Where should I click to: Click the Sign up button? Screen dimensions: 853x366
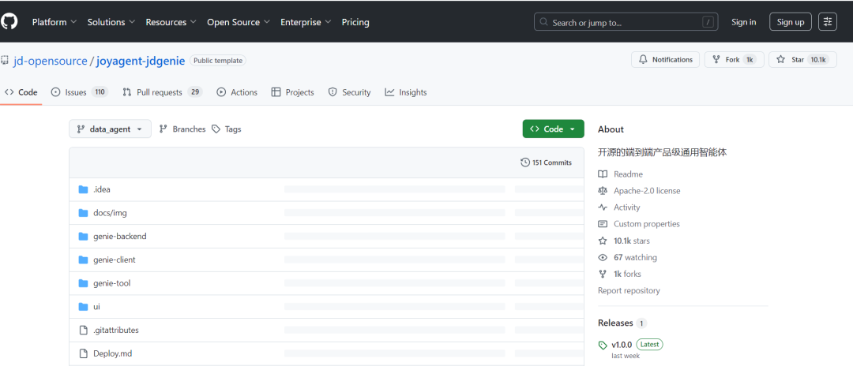pos(791,22)
